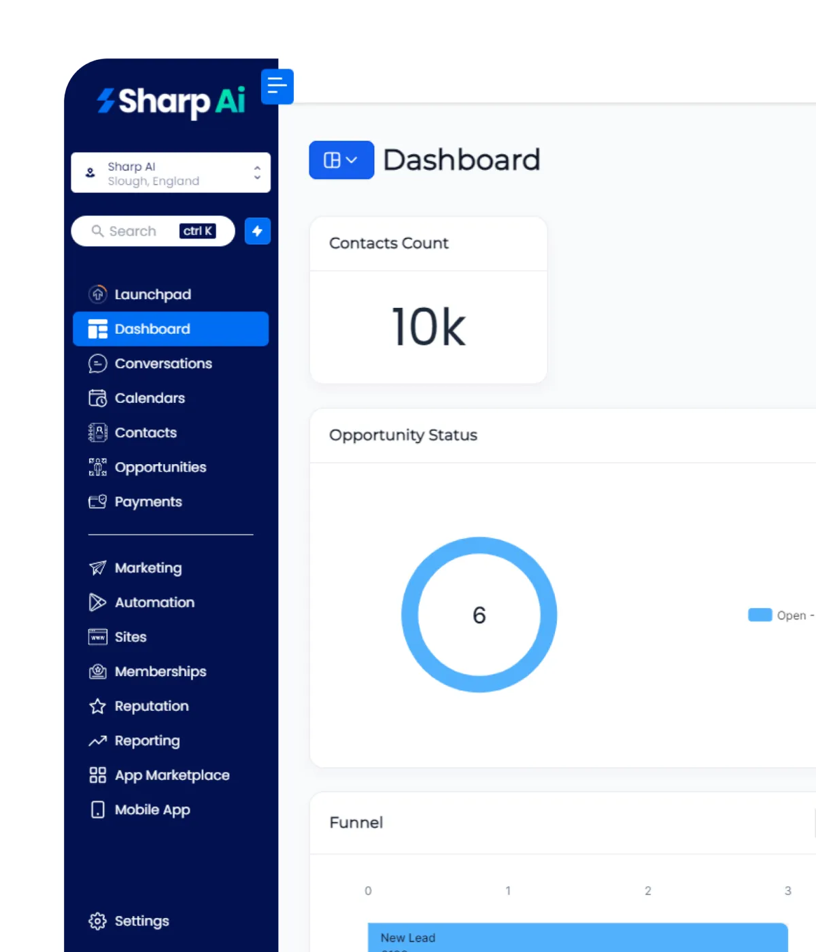Click the Reporting trend line icon

click(x=98, y=741)
